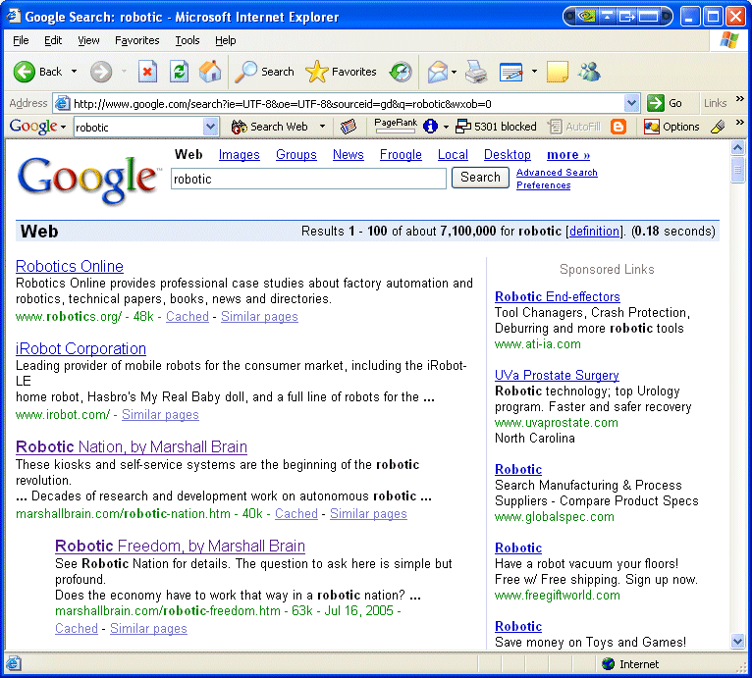This screenshot has height=678, width=752.
Task: Open the View menu
Action: 88,41
